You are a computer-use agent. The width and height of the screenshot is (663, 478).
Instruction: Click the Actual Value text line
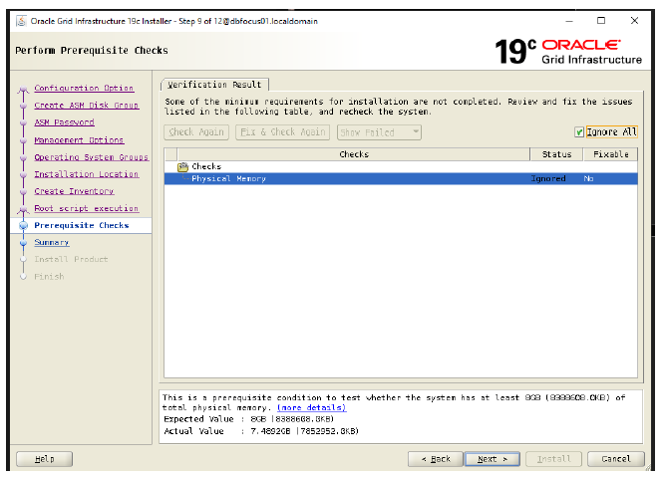pos(261,431)
